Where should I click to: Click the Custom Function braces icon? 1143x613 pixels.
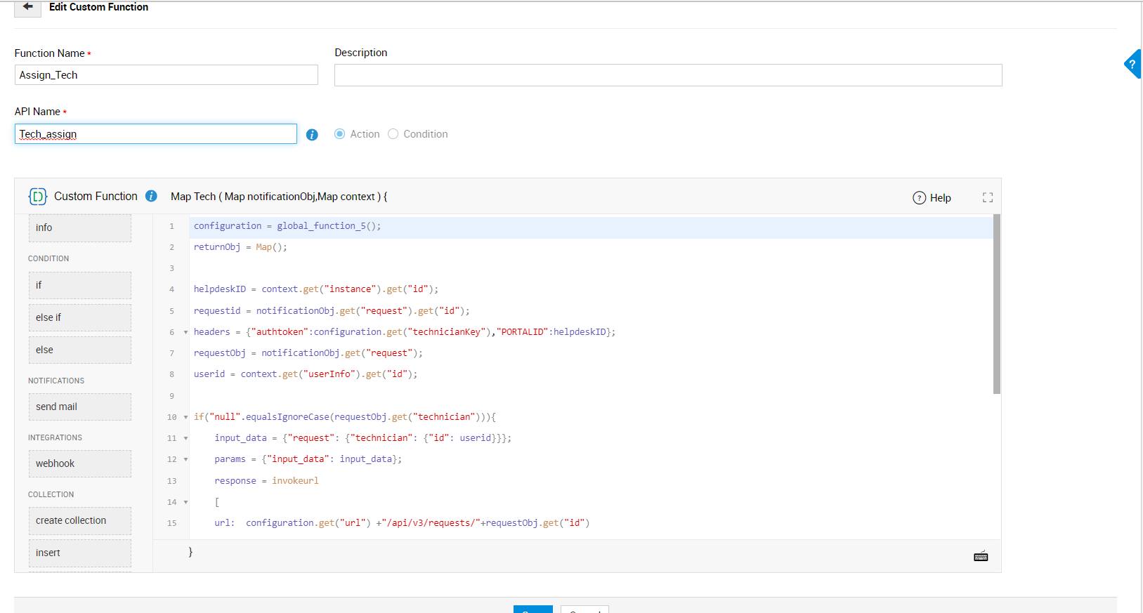[38, 197]
